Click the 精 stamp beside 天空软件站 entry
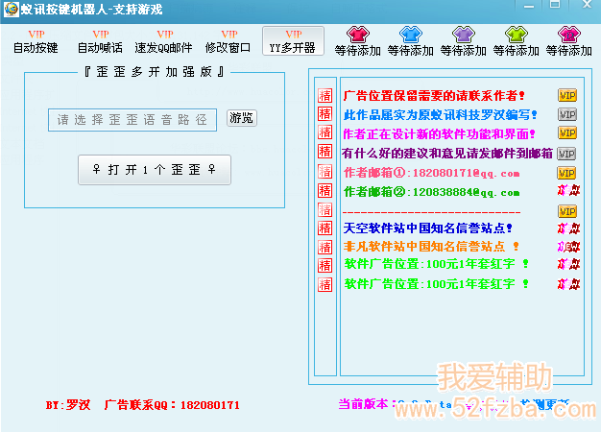This screenshot has width=601, height=432. pos(325,228)
